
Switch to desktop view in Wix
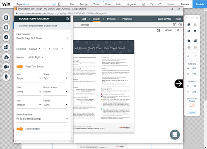point(54,4)
